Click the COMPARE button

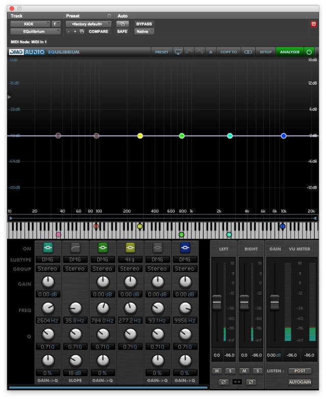pyautogui.click(x=98, y=32)
